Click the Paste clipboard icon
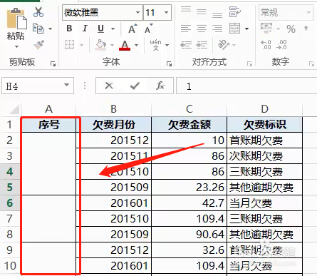Image resolution: width=317 pixels, height=276 pixels. 16,19
